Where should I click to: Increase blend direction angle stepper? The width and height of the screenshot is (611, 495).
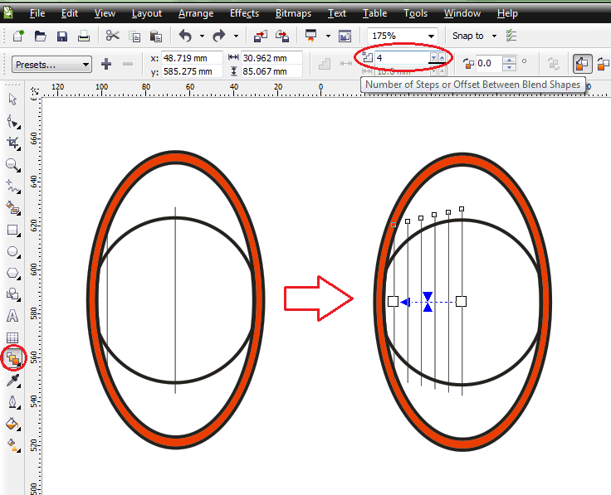coord(509,60)
